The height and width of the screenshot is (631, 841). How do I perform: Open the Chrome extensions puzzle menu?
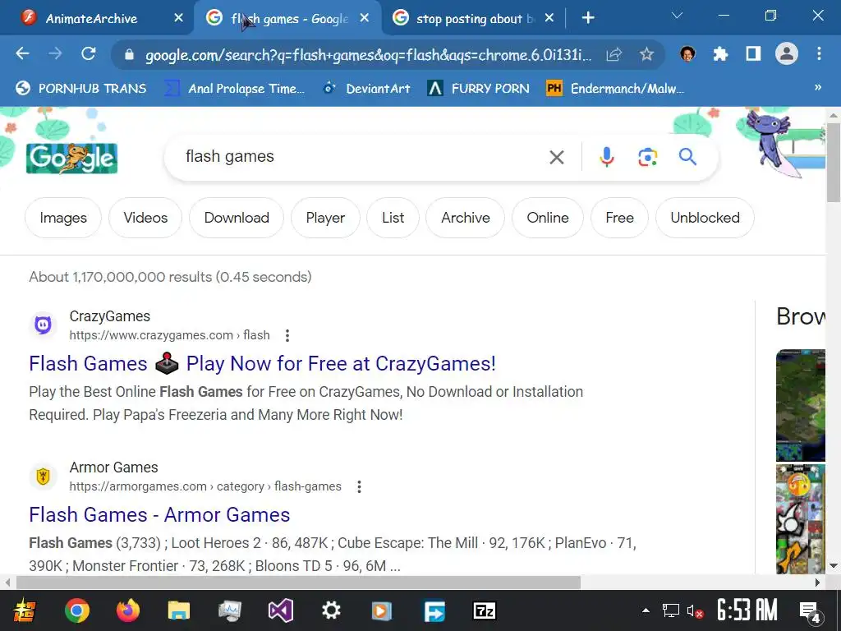point(720,53)
